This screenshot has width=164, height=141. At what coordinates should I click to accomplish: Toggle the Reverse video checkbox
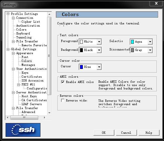pos(63,100)
